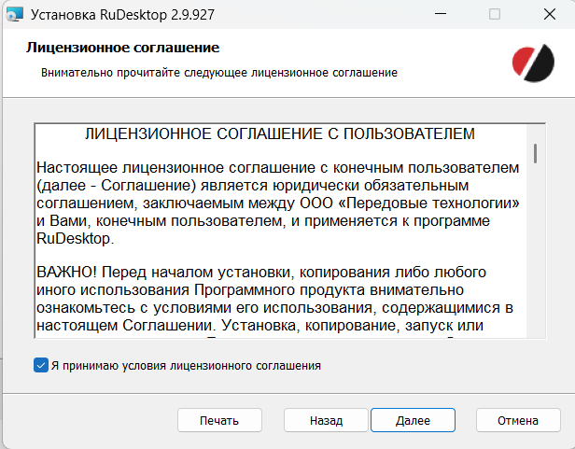This screenshot has width=575, height=449.
Task: Uncheck the license acceptance checkbox
Action: coord(40,365)
